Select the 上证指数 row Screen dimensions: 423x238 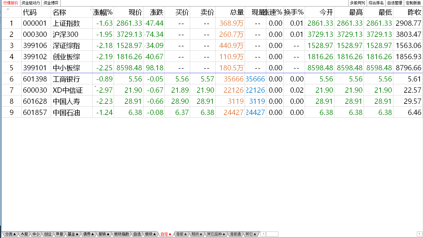212,23
